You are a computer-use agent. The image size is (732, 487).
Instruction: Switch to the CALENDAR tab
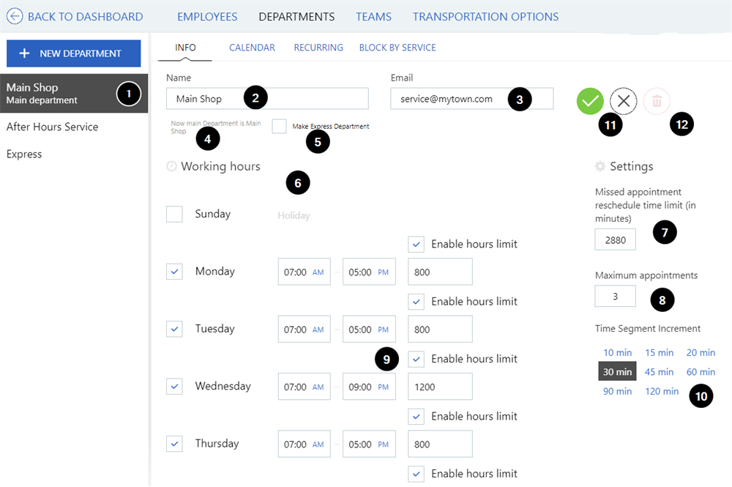coord(252,47)
